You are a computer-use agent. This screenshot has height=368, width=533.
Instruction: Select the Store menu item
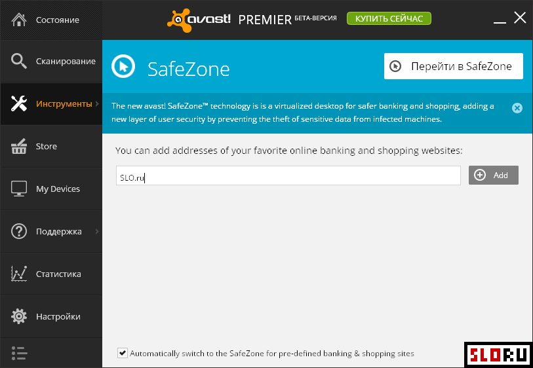51,146
